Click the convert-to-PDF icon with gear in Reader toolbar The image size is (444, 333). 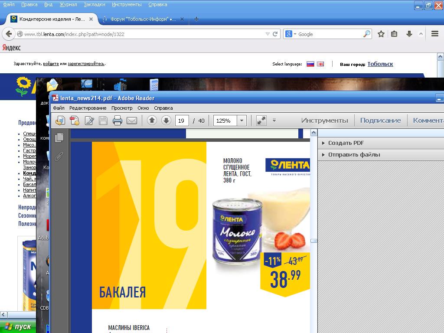pos(75,121)
